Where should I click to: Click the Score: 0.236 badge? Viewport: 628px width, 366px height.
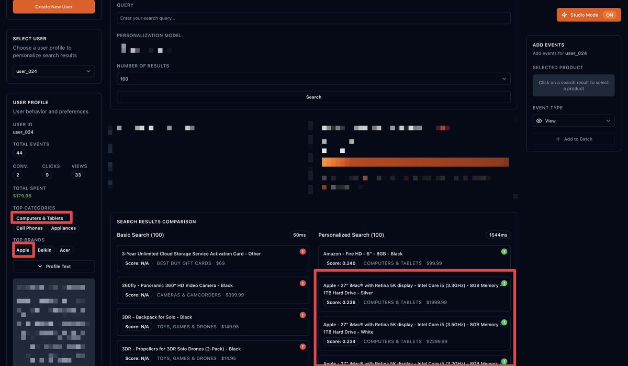tap(340, 303)
